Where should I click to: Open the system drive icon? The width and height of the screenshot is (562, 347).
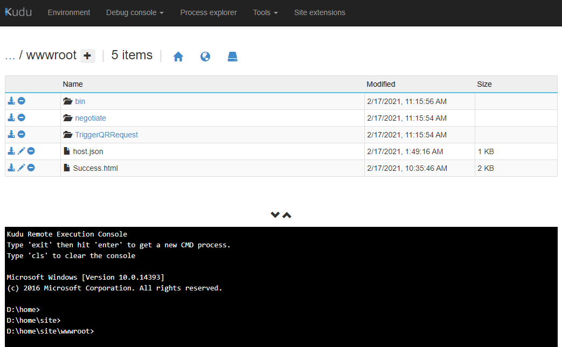tap(233, 56)
